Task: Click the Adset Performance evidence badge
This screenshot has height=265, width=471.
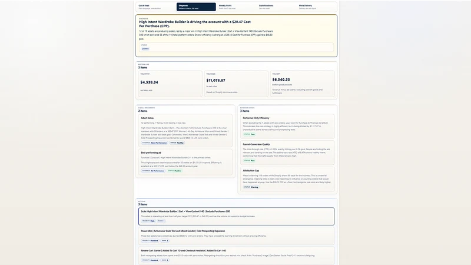Action: 154,143
